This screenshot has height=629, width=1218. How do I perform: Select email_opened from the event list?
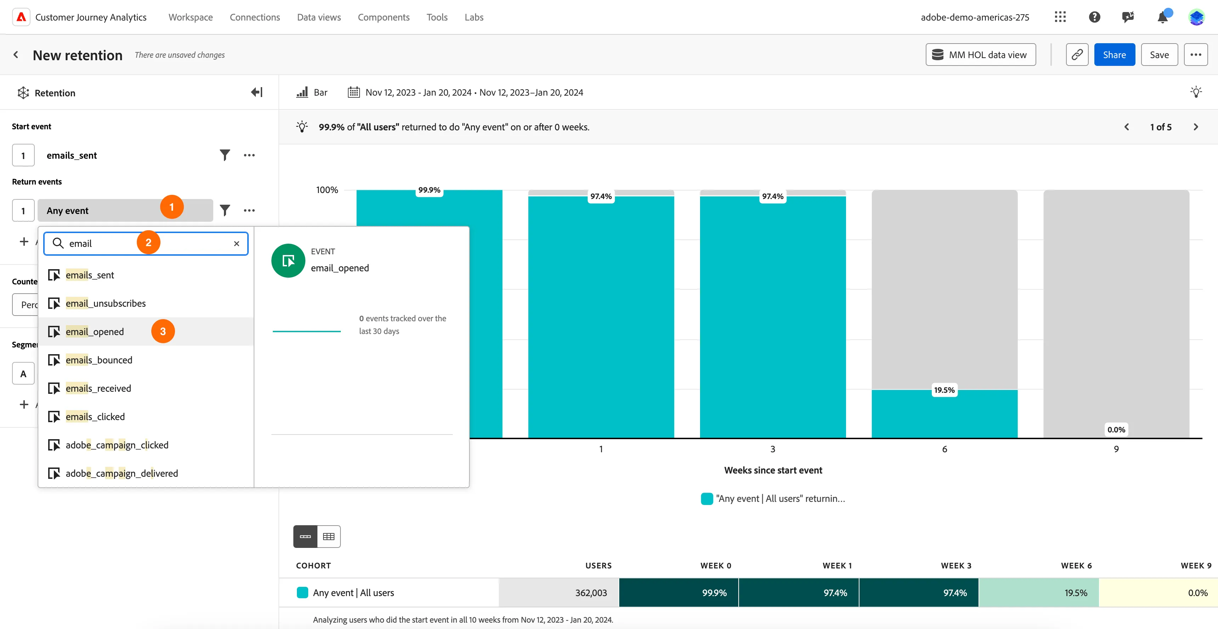click(146, 331)
